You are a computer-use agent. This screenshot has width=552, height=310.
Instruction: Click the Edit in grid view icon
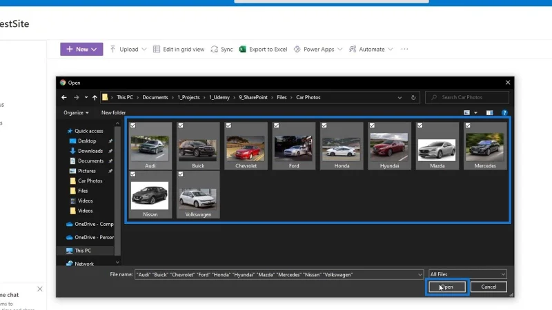(x=157, y=49)
